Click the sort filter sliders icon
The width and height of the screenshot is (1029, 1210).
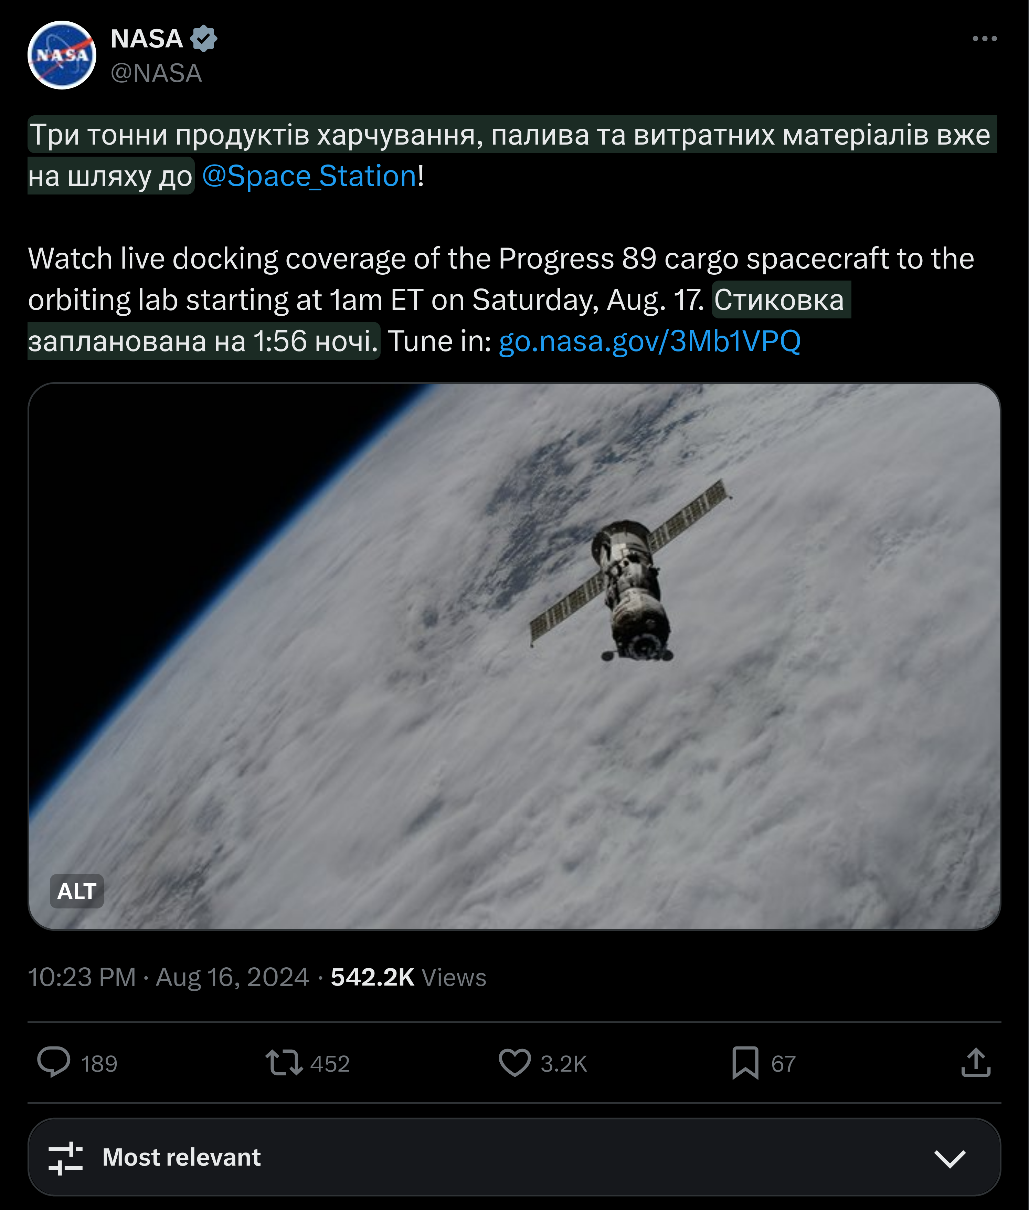click(65, 1157)
